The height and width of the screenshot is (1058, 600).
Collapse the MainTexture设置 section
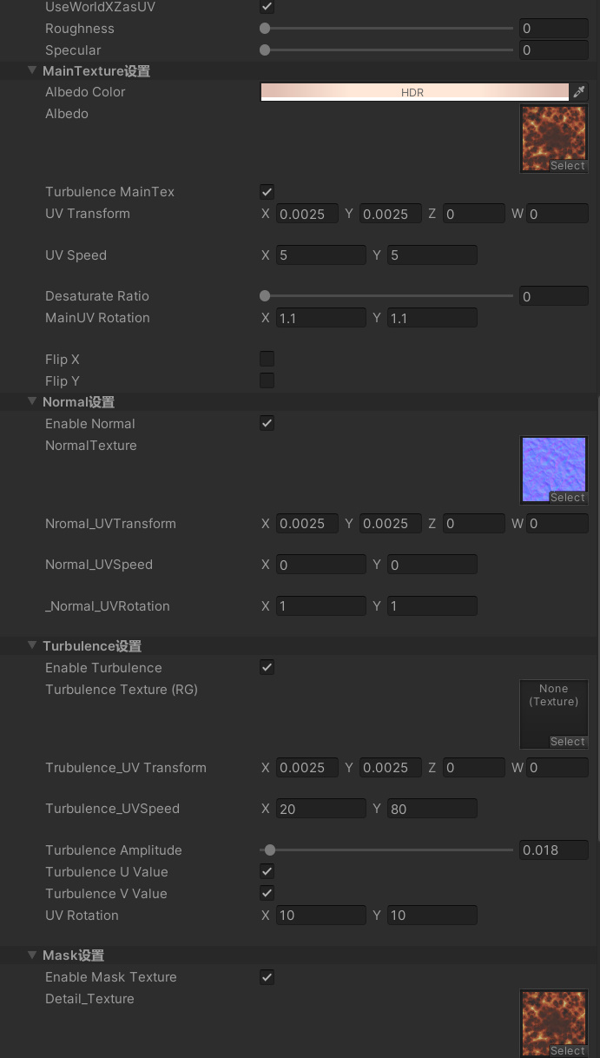click(x=32, y=70)
